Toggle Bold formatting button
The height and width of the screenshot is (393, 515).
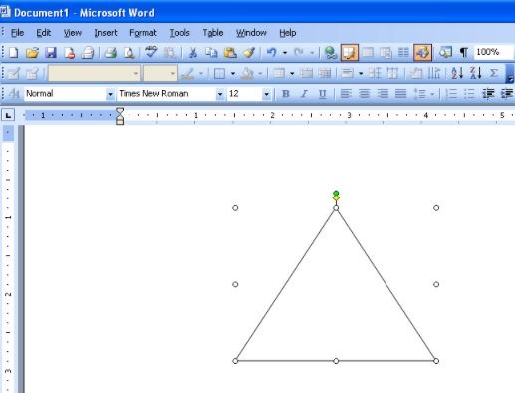pos(285,94)
